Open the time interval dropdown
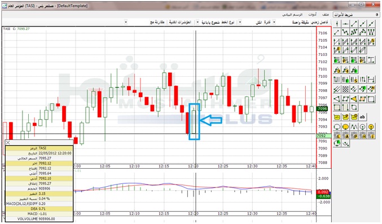Screen dimensions: 382x224 point(274,22)
